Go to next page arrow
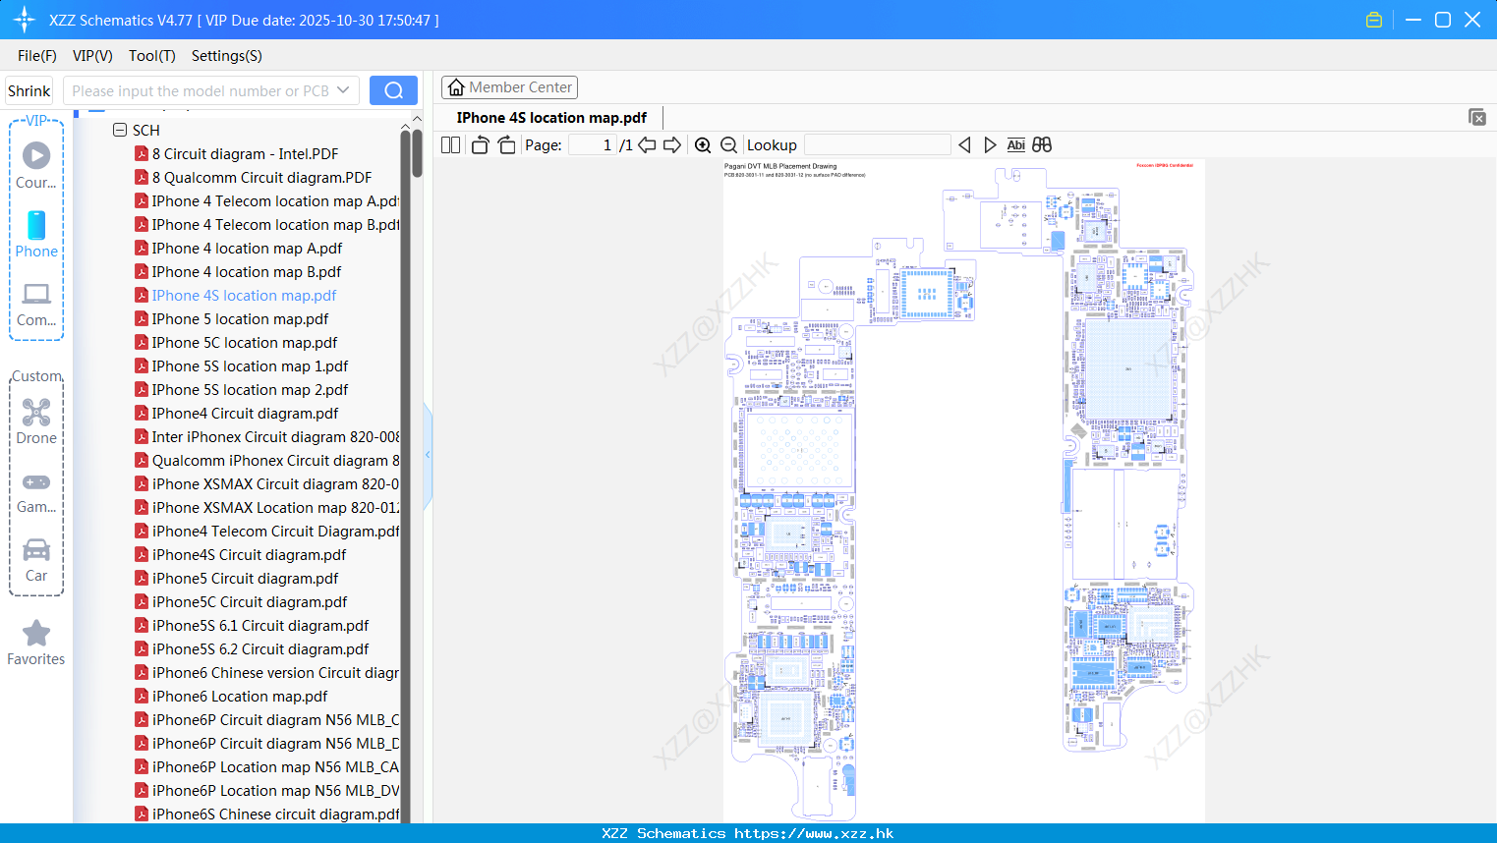Image resolution: width=1497 pixels, height=843 pixels. tap(672, 145)
